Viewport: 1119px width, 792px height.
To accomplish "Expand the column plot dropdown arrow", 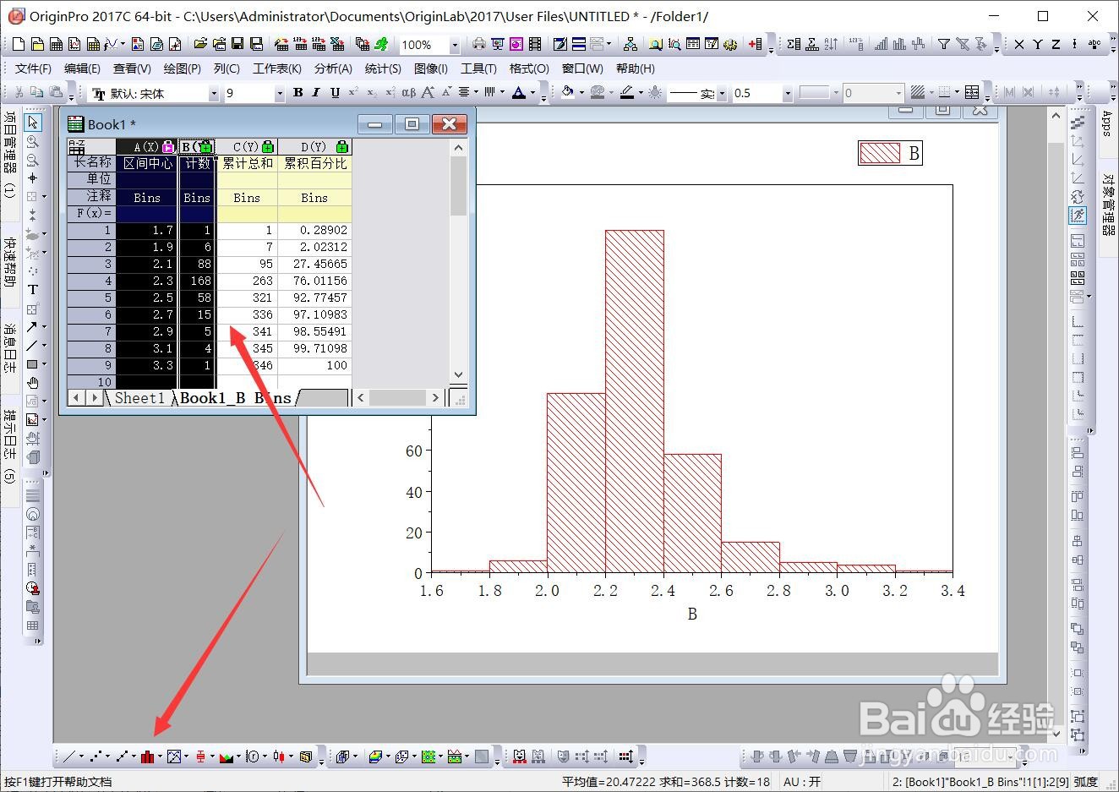I will pos(159,756).
